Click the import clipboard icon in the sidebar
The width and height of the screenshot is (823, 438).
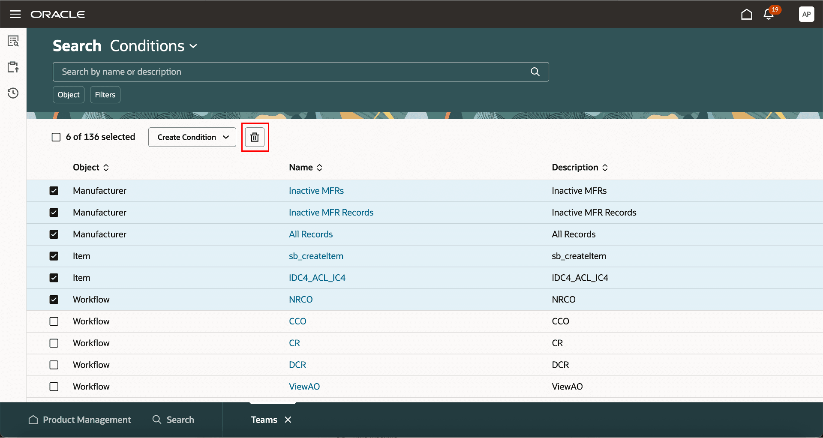click(x=13, y=67)
